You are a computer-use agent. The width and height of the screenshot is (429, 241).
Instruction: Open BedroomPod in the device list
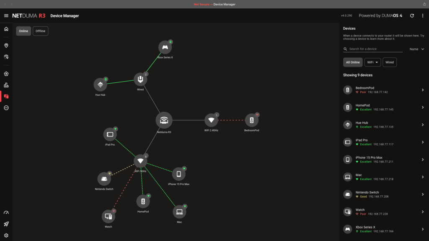(384, 90)
